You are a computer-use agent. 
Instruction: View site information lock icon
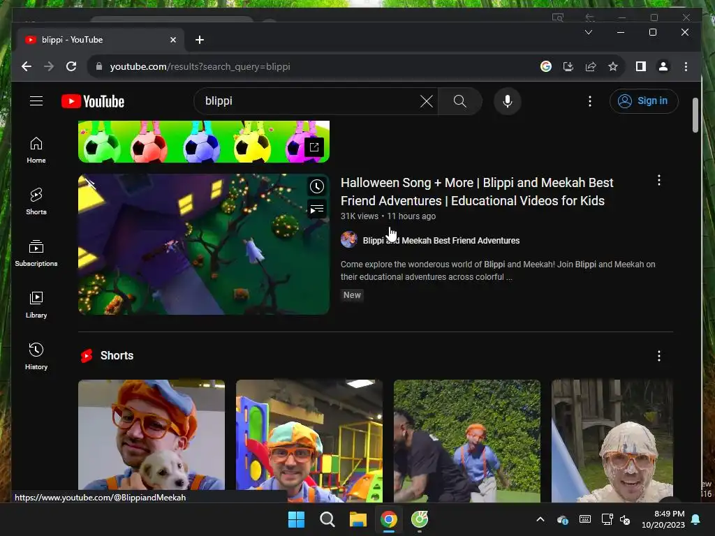click(x=99, y=66)
